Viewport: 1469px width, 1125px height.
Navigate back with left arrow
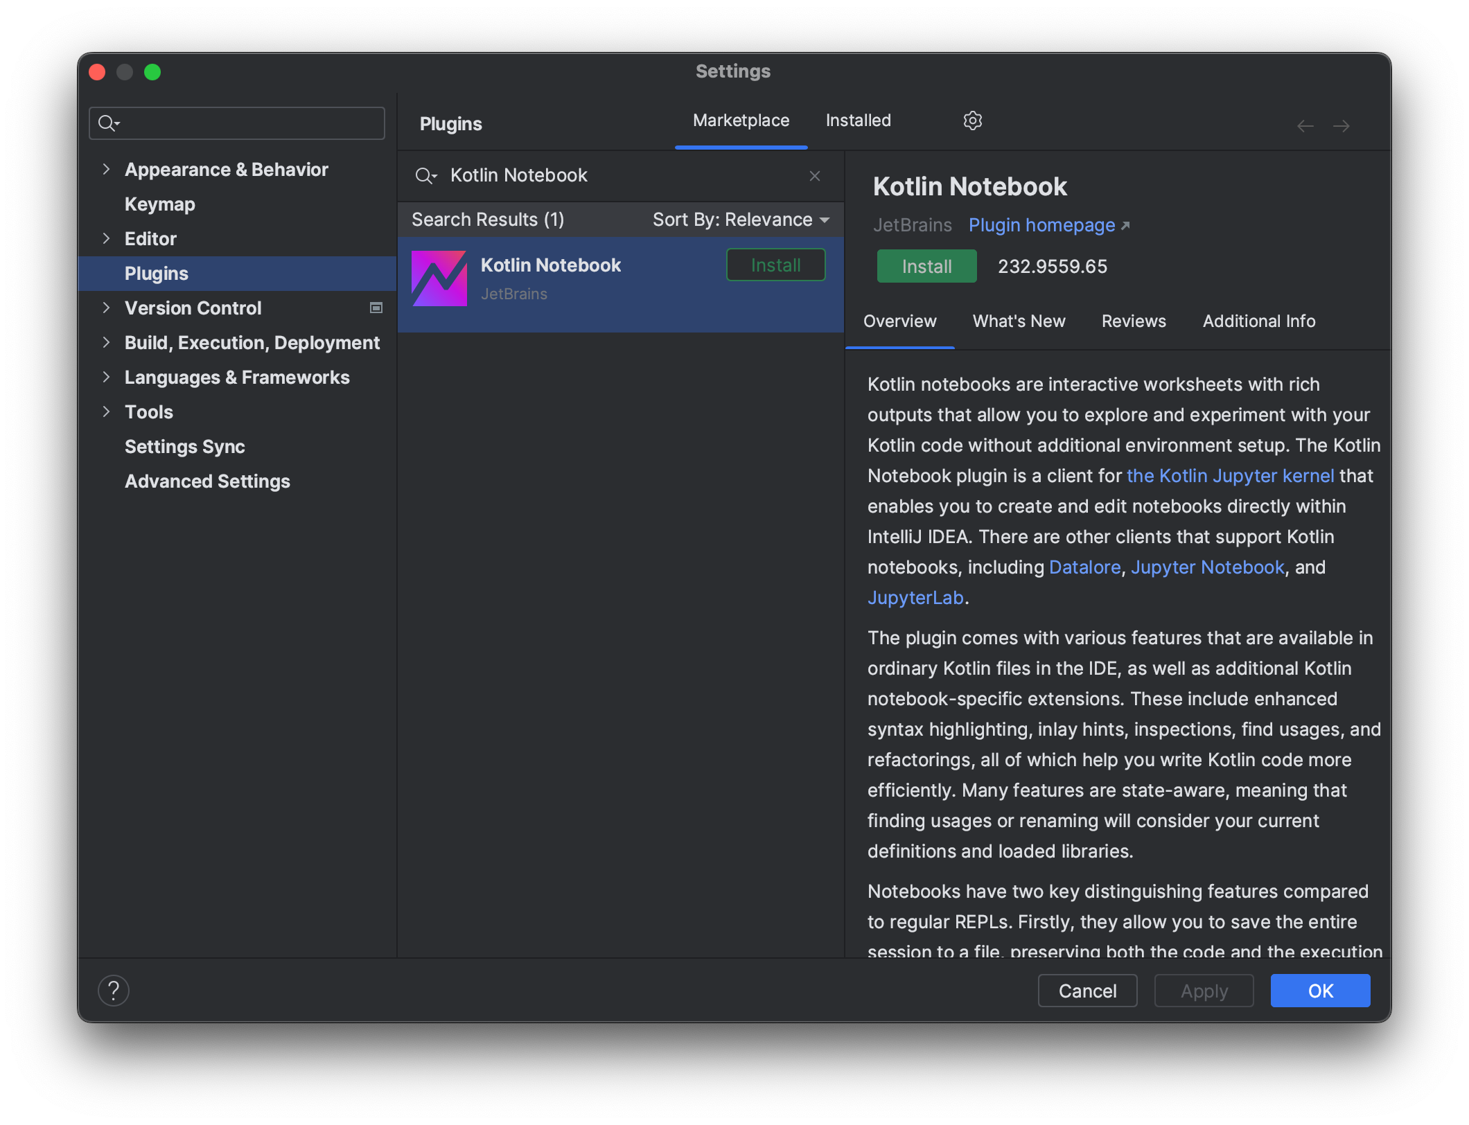[x=1305, y=126]
